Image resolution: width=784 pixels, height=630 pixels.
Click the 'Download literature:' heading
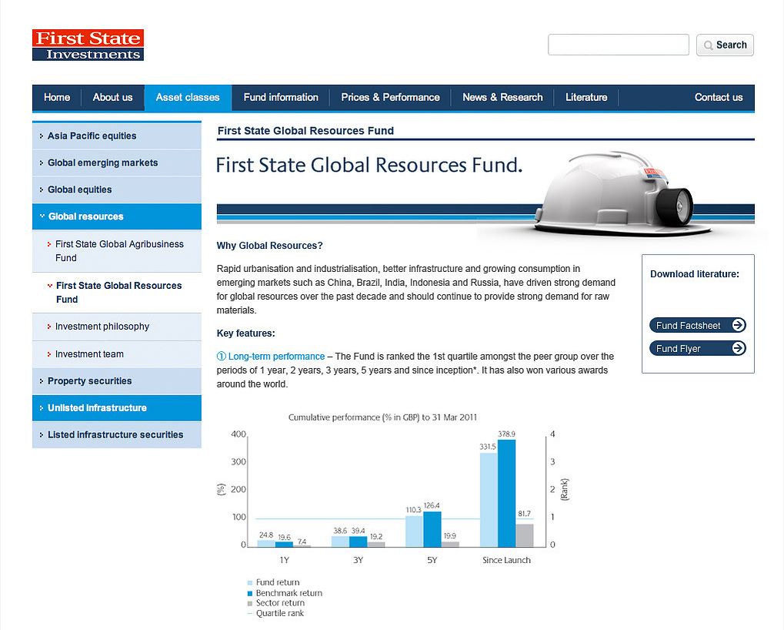pos(695,274)
